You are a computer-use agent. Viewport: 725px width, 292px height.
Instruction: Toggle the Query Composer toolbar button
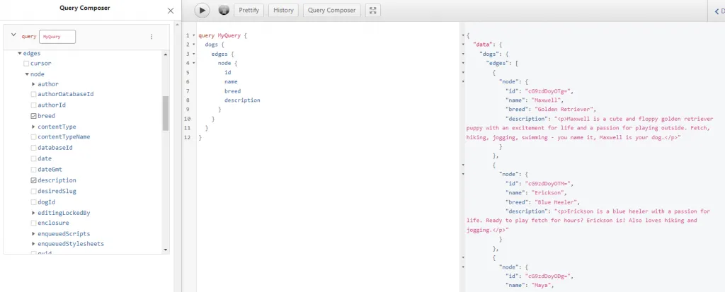(x=331, y=11)
